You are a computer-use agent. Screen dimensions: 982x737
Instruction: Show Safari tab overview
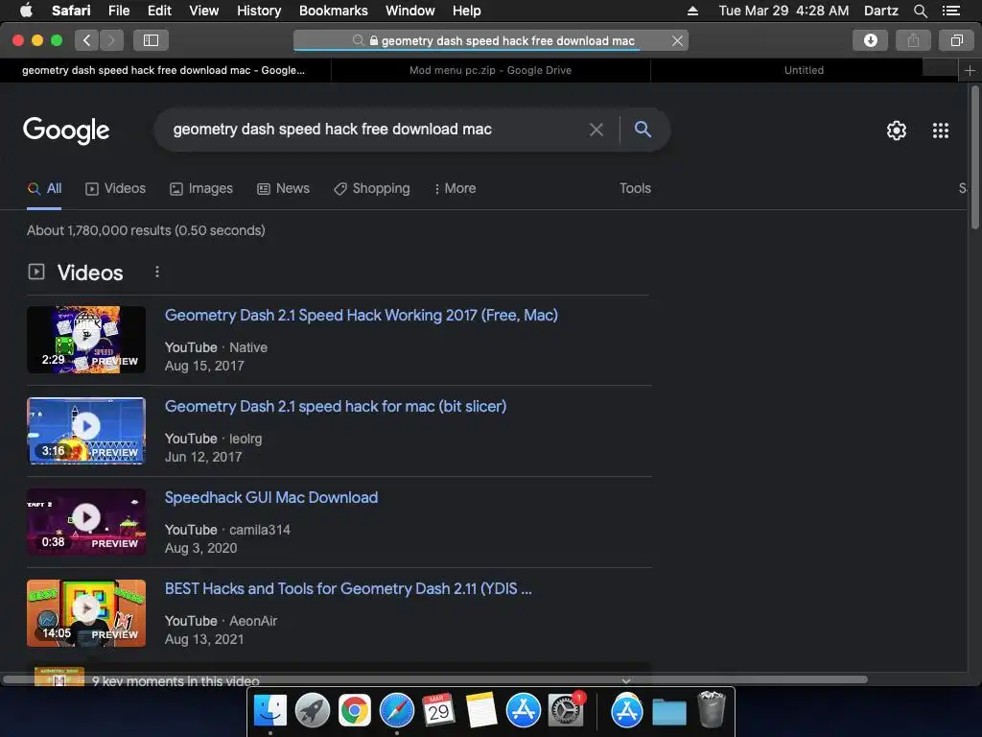[x=956, y=40]
